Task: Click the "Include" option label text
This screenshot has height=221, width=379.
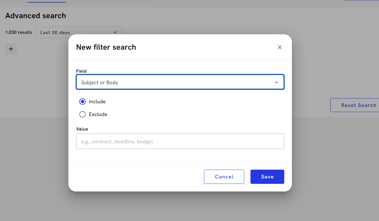Action: tap(97, 102)
